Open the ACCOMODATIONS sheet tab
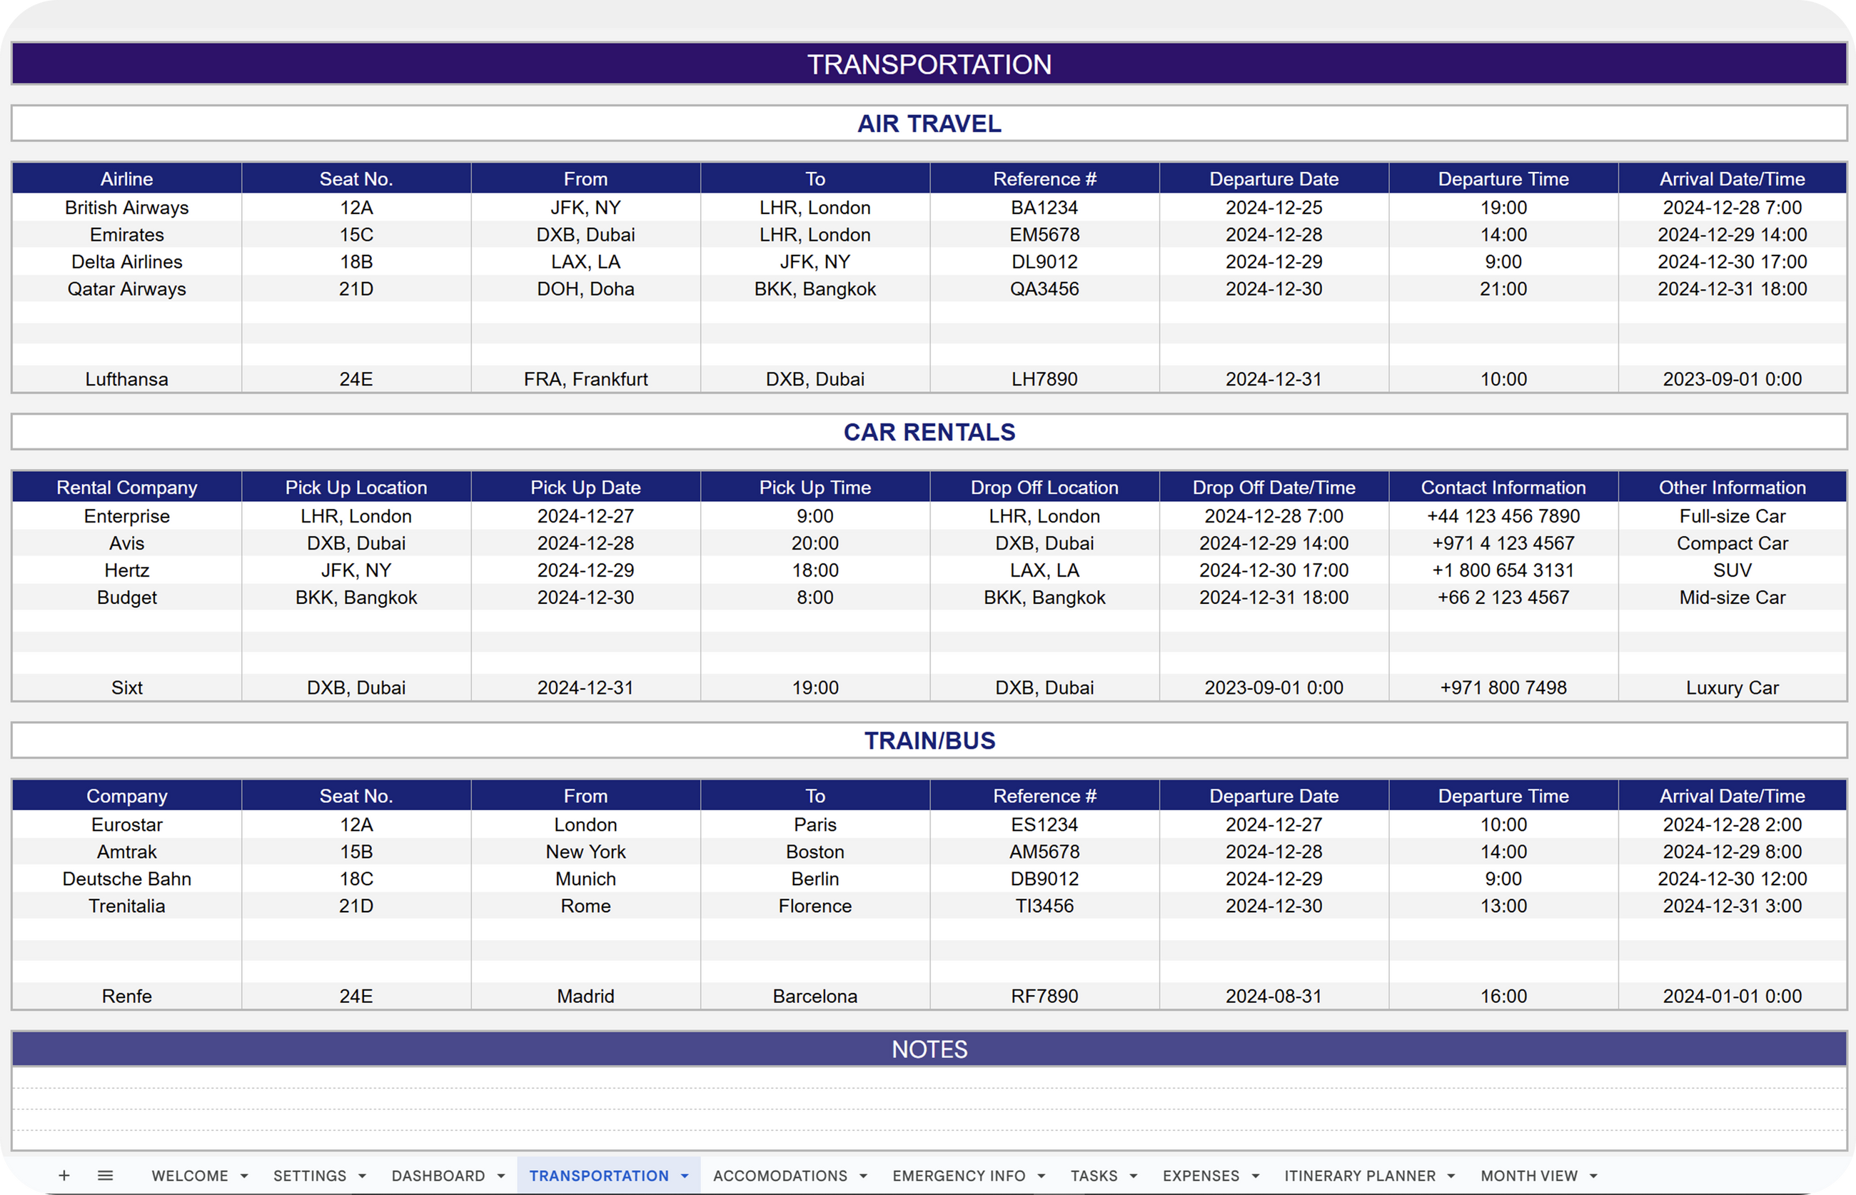This screenshot has height=1195, width=1856. click(780, 1176)
